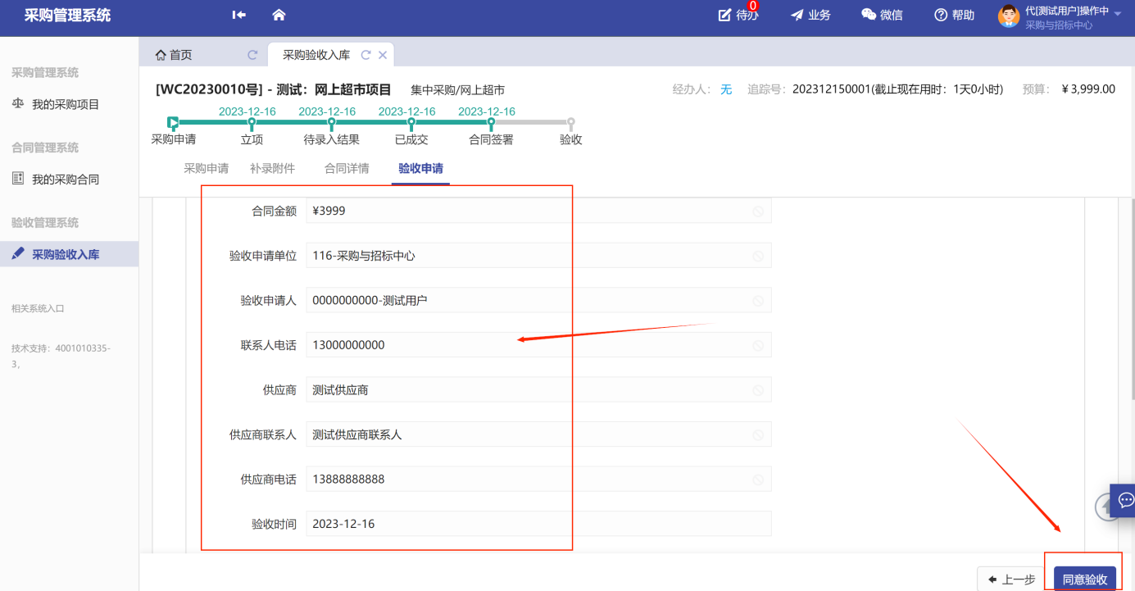This screenshot has height=591, width=1135.
Task: Open 我的采购项目 in sidebar
Action: (66, 105)
